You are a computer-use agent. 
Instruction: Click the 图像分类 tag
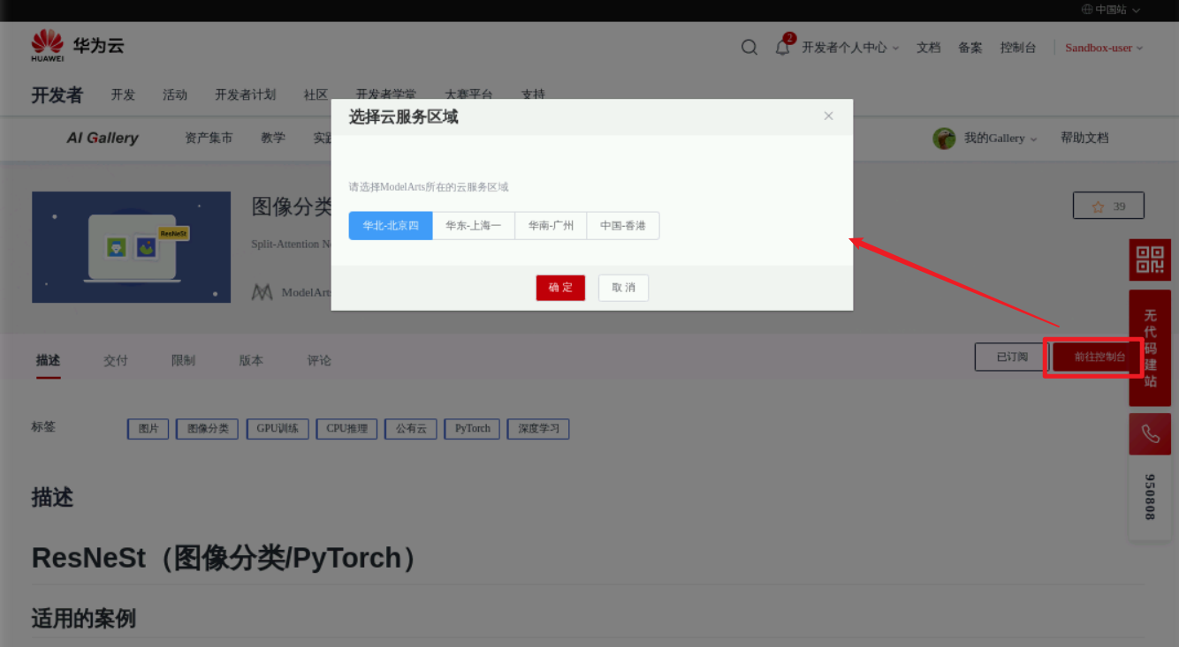[208, 429]
